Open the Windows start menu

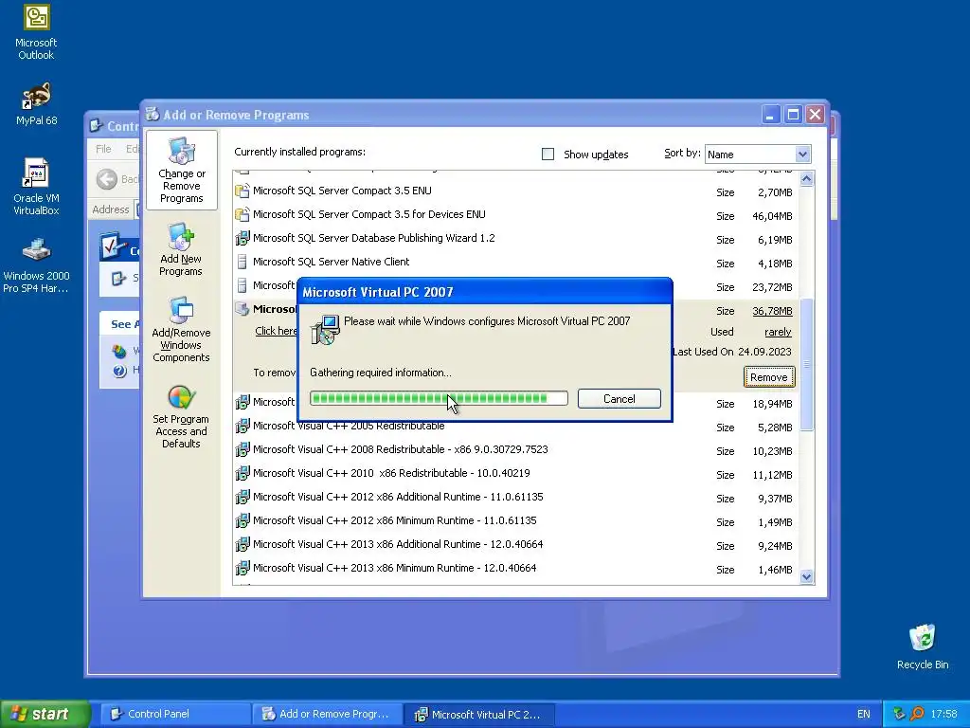[x=45, y=714]
